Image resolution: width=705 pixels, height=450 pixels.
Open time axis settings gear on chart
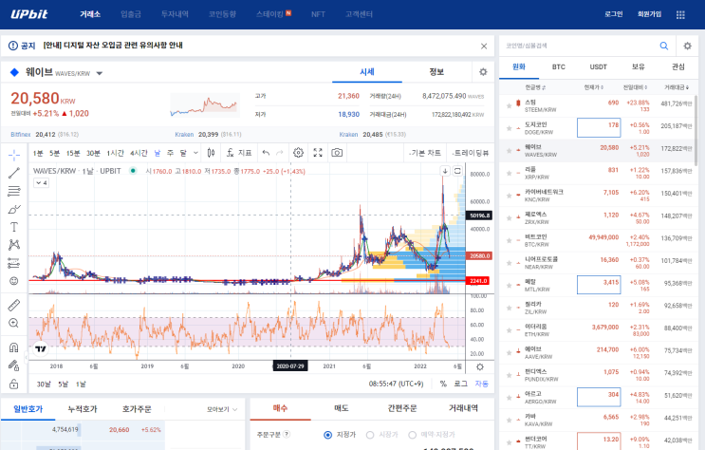[x=480, y=366]
